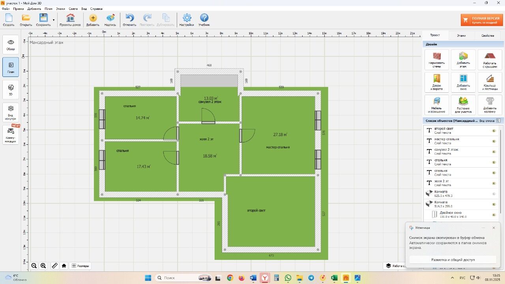Open Windows hidden tray icons chevron
The width and height of the screenshot is (505, 284).
(x=452, y=278)
